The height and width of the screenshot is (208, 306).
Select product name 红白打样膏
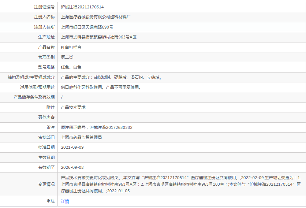click(x=71, y=47)
